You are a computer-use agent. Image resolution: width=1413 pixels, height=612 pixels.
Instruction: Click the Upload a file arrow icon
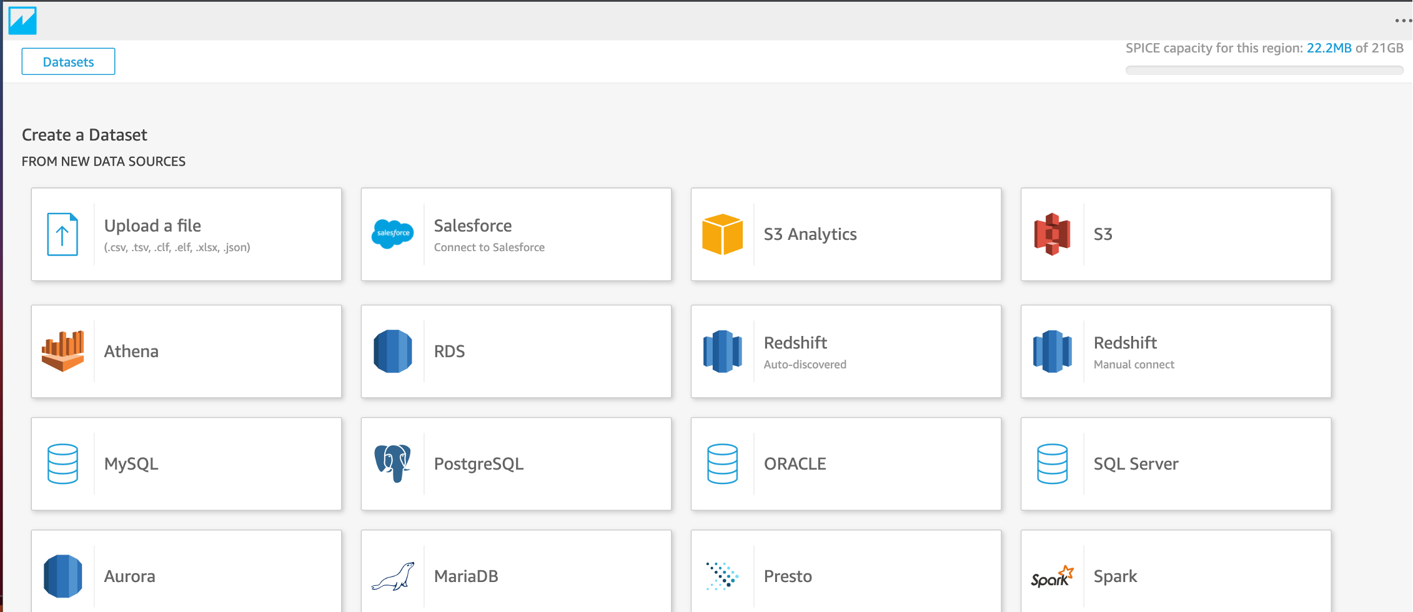(62, 234)
